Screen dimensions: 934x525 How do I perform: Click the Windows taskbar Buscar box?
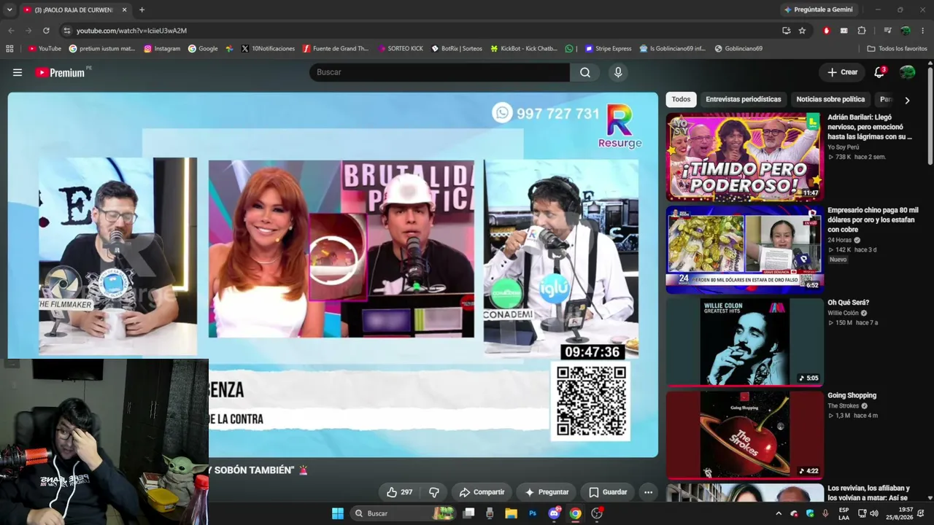tap(403, 513)
